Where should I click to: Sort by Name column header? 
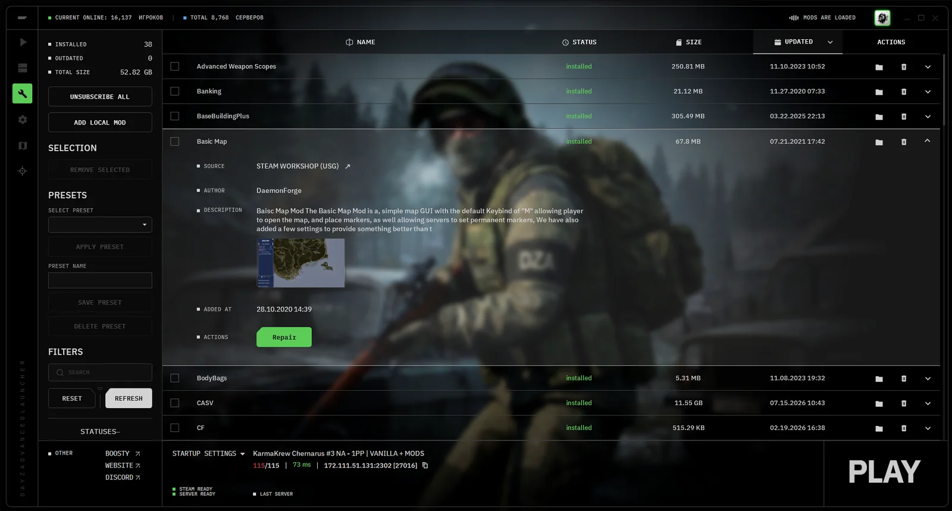tap(360, 42)
